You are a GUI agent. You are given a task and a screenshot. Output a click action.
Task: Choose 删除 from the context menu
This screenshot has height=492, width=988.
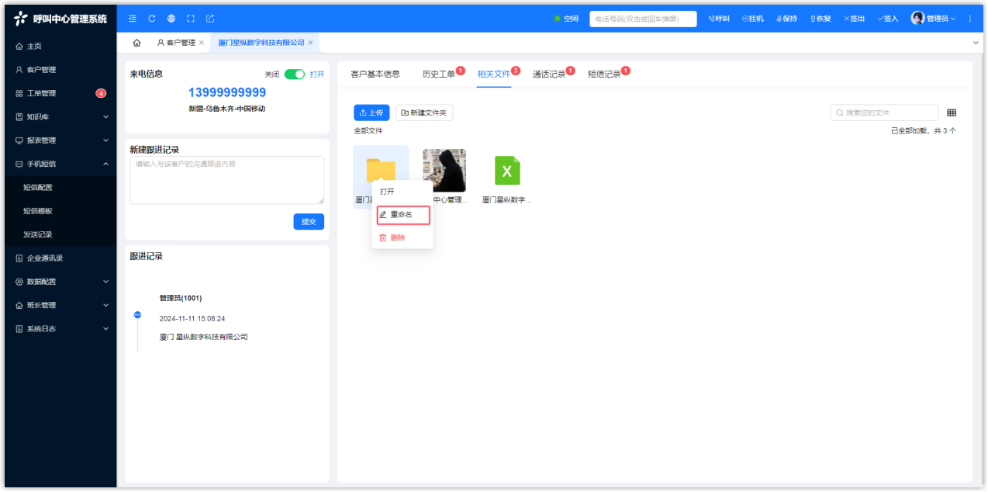[398, 238]
